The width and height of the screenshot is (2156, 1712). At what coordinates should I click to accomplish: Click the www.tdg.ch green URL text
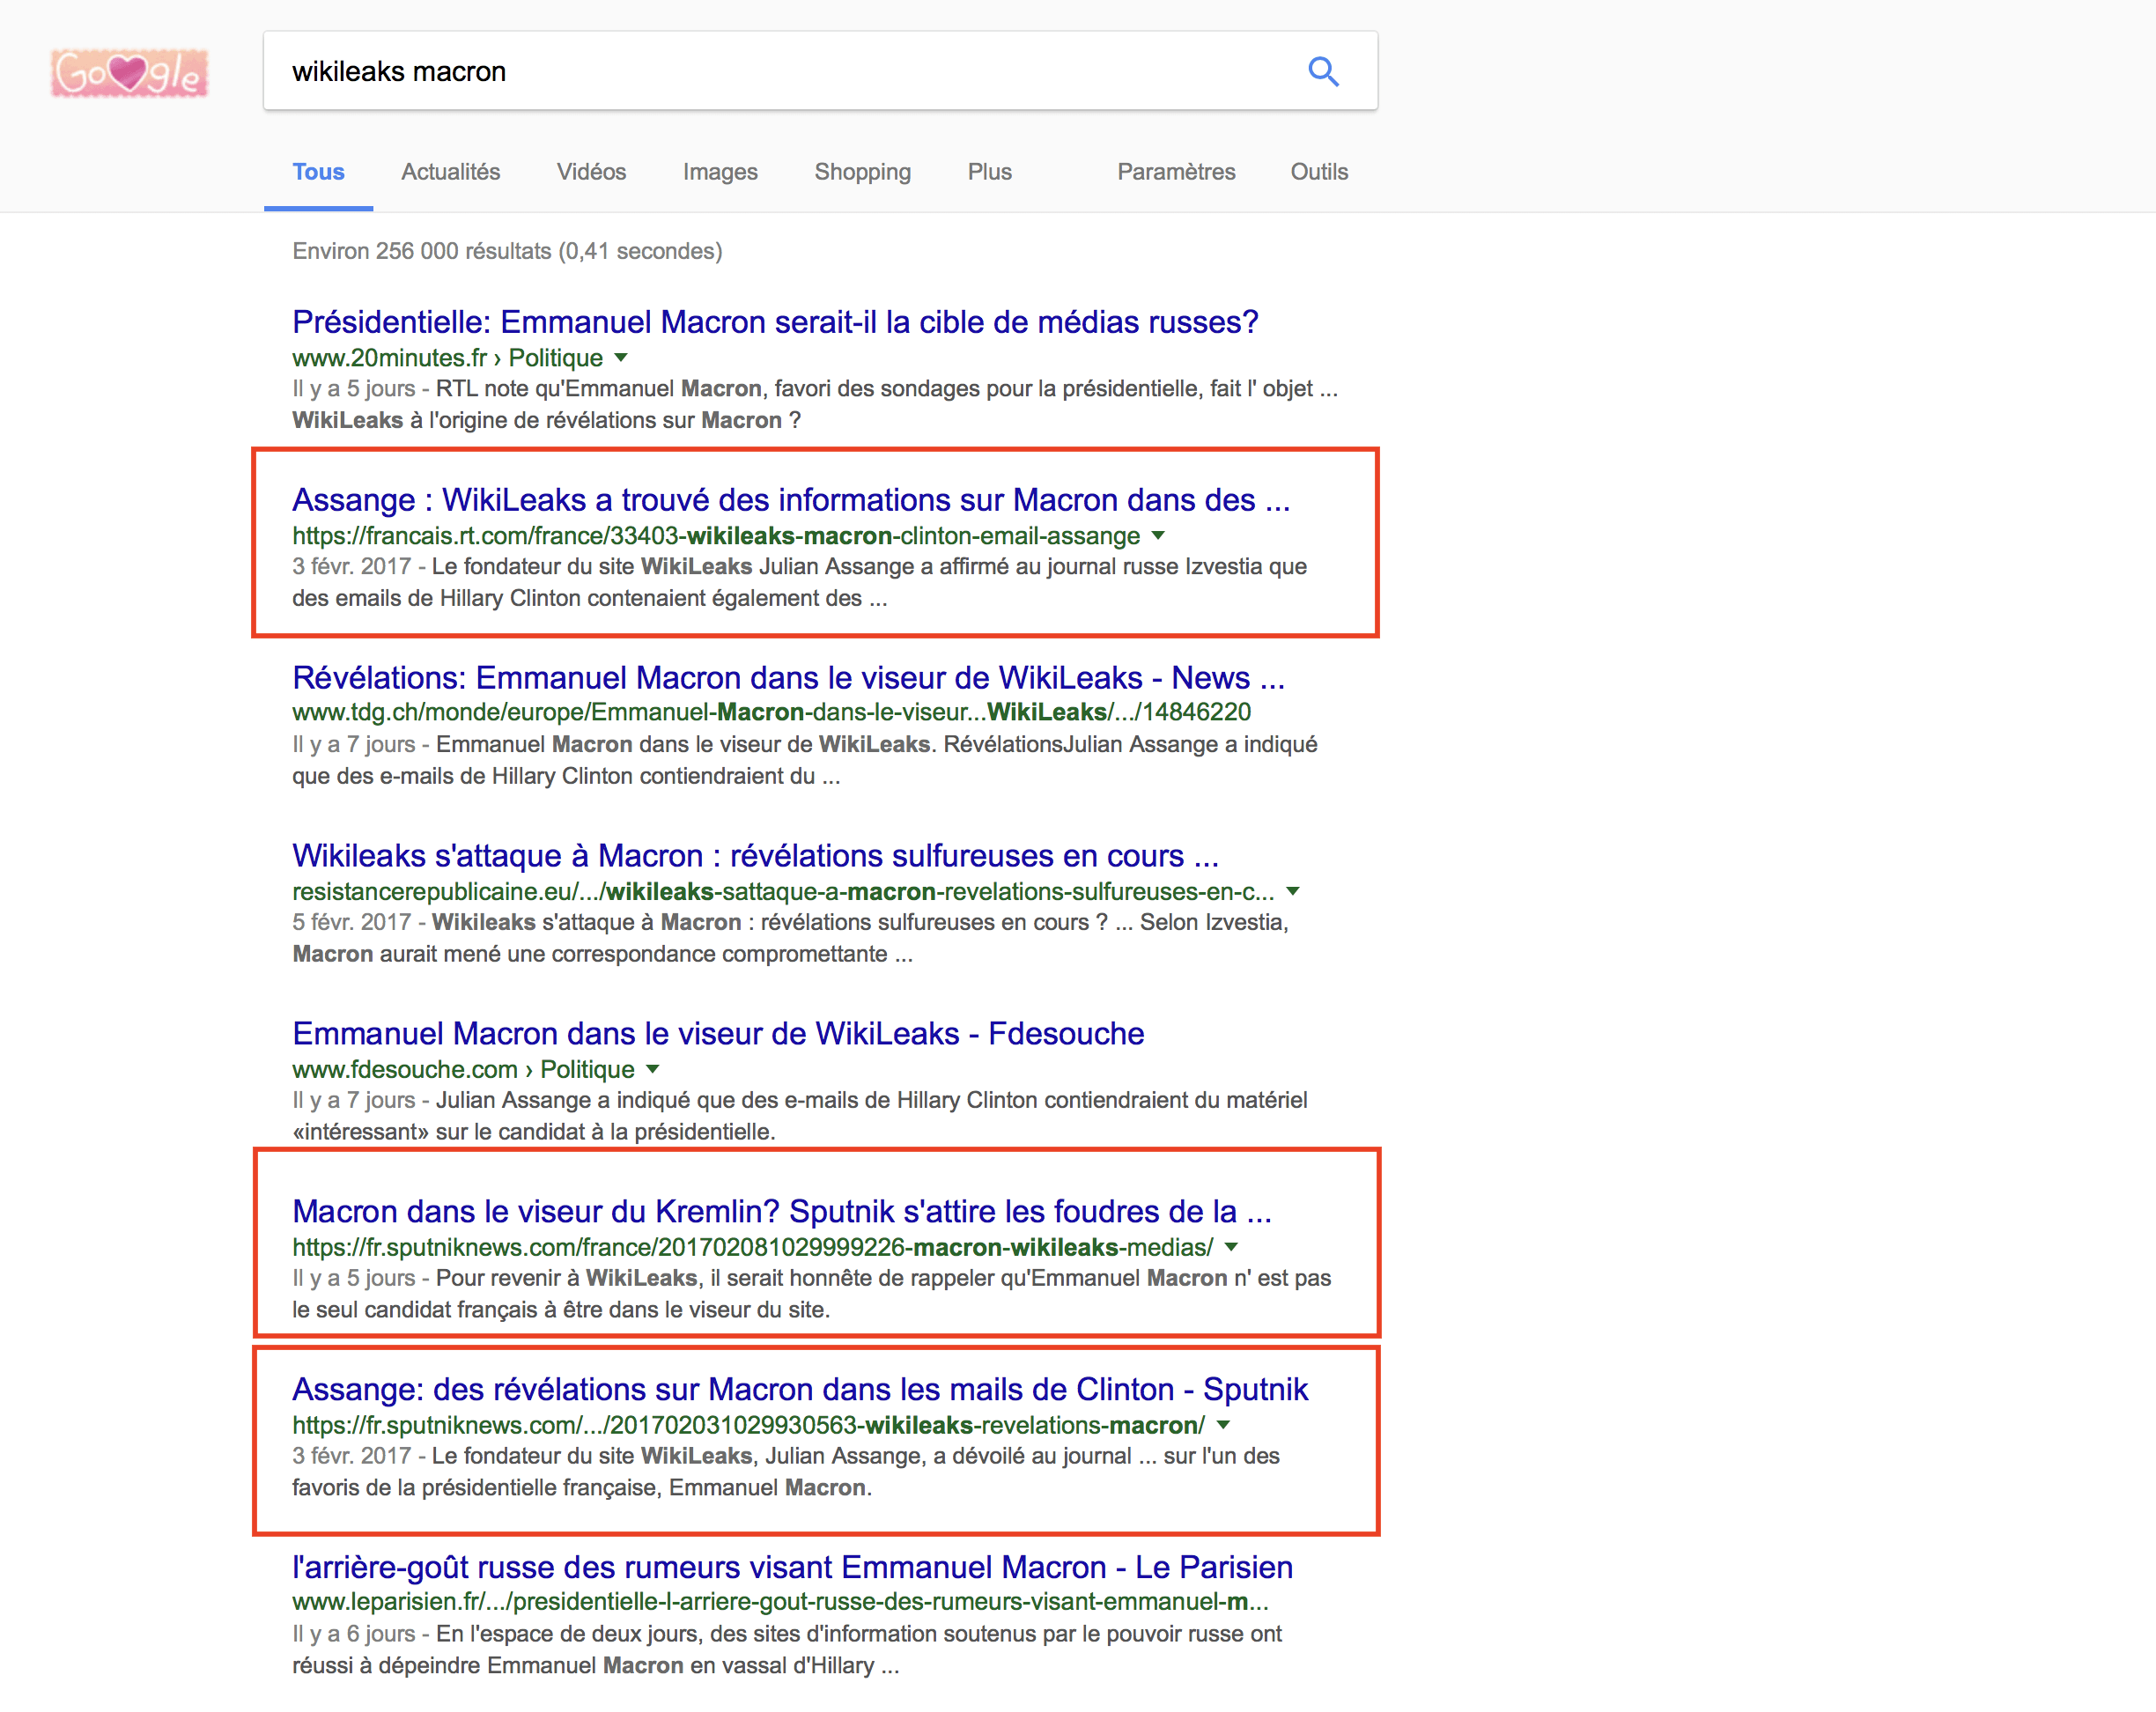[x=771, y=712]
